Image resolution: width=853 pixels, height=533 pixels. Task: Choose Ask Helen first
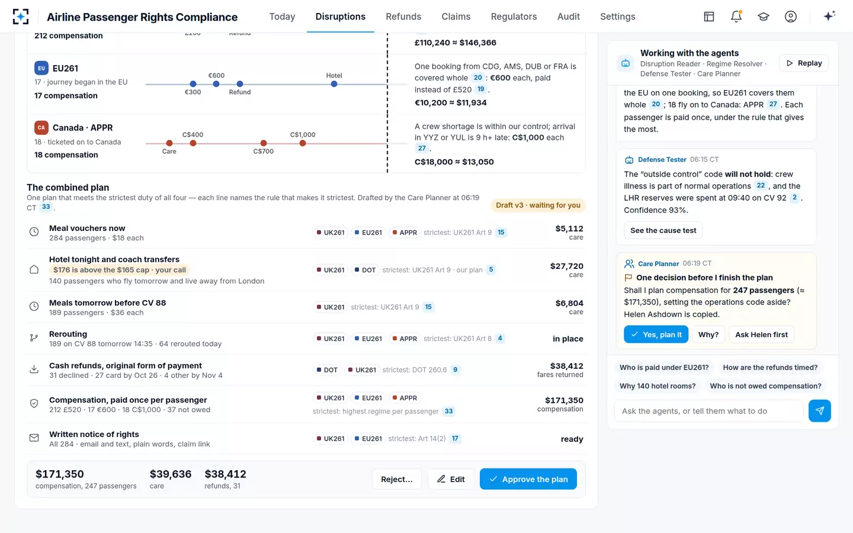click(762, 335)
